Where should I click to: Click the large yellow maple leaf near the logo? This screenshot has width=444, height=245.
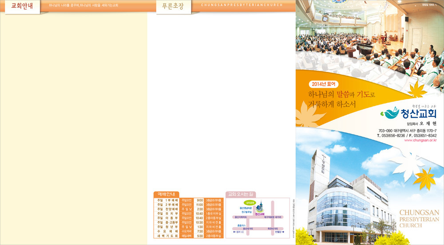416,91
